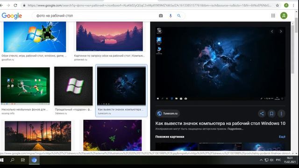Start voice search with microphone icon
The height and width of the screenshot is (168, 299).
171,16
